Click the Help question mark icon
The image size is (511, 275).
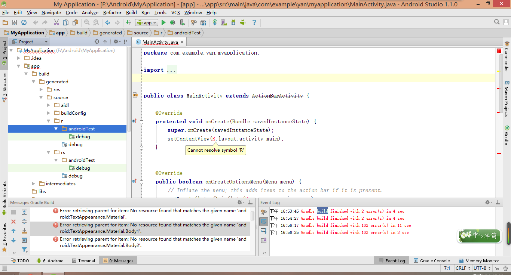click(x=254, y=23)
